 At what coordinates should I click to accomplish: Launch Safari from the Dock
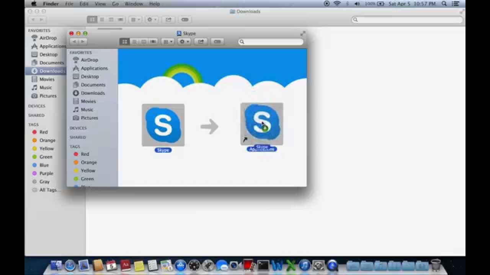[70, 265]
